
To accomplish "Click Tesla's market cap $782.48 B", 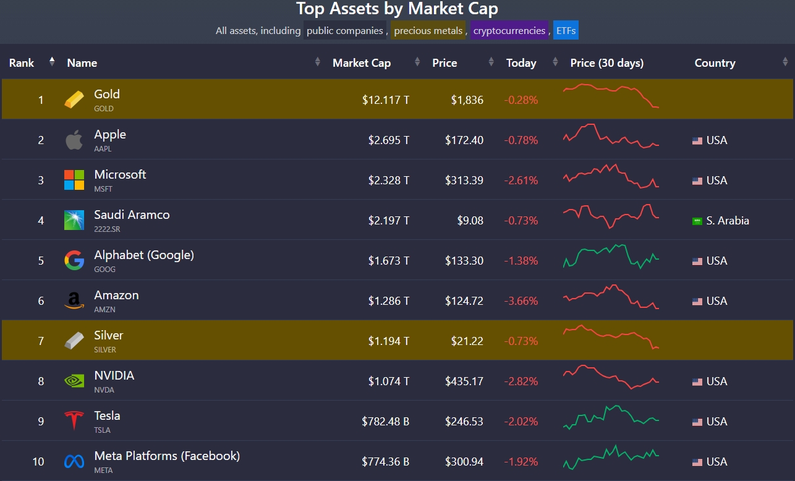I will 386,422.
